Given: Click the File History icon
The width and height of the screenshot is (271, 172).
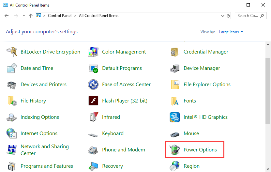Looking at the screenshot, I should [x=12, y=101].
